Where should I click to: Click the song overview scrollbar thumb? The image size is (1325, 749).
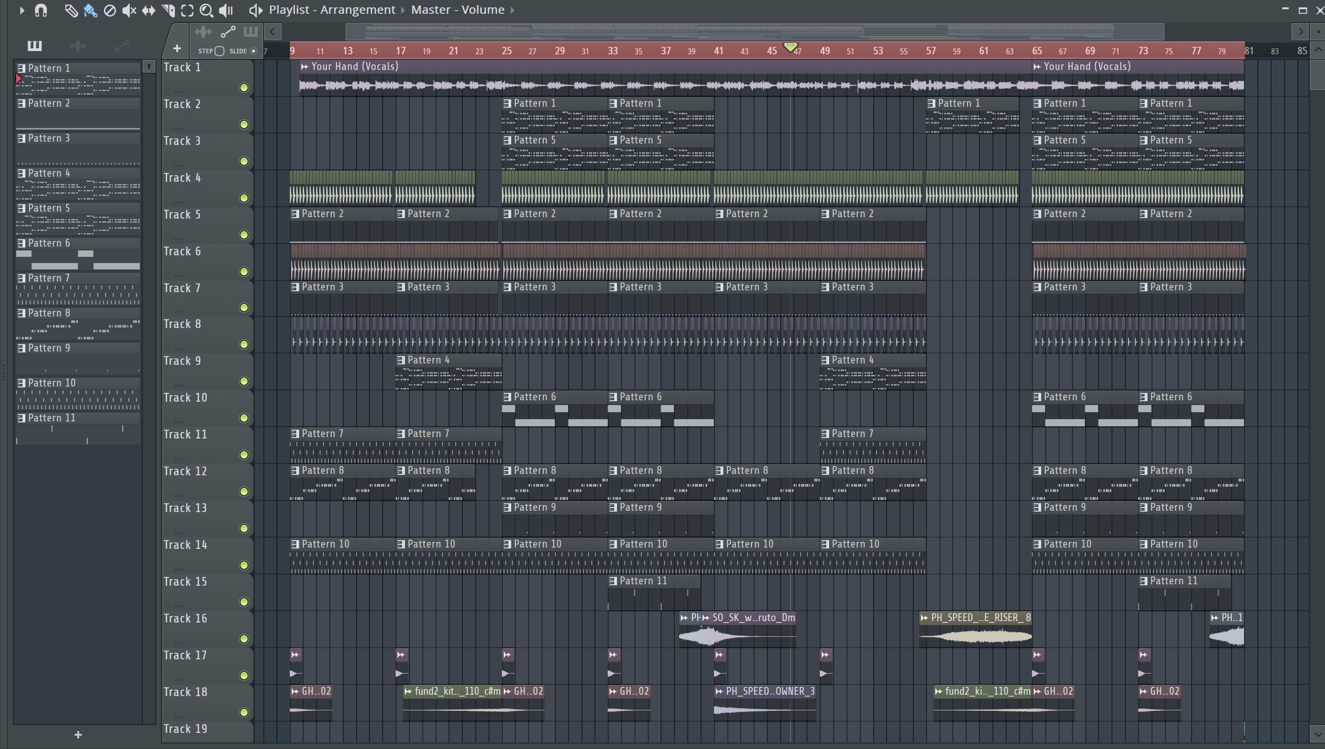click(755, 32)
